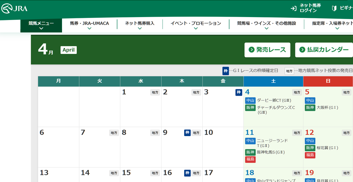Click the 枠 badge on April 9
Viewport: 353px width, 182px height.
pos(187,133)
